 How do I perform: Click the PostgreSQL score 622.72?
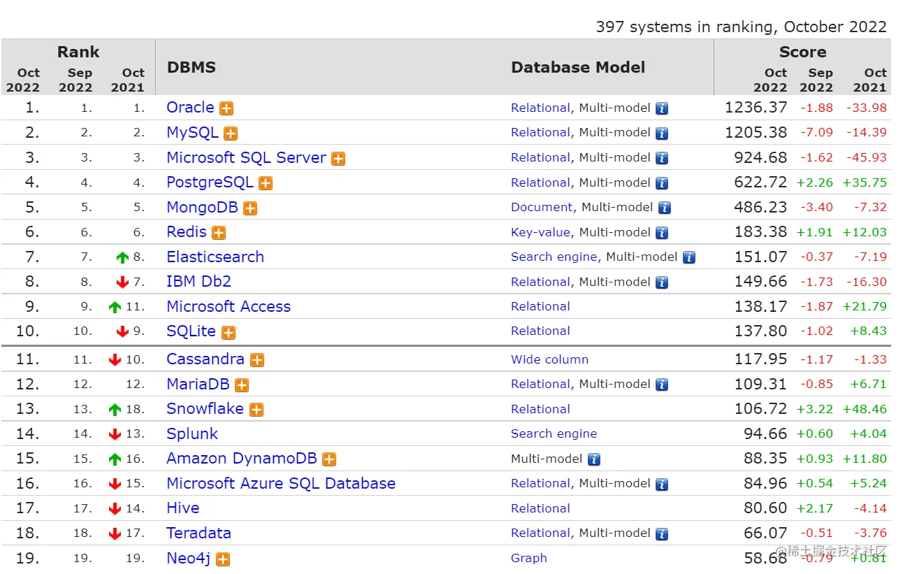pos(760,182)
